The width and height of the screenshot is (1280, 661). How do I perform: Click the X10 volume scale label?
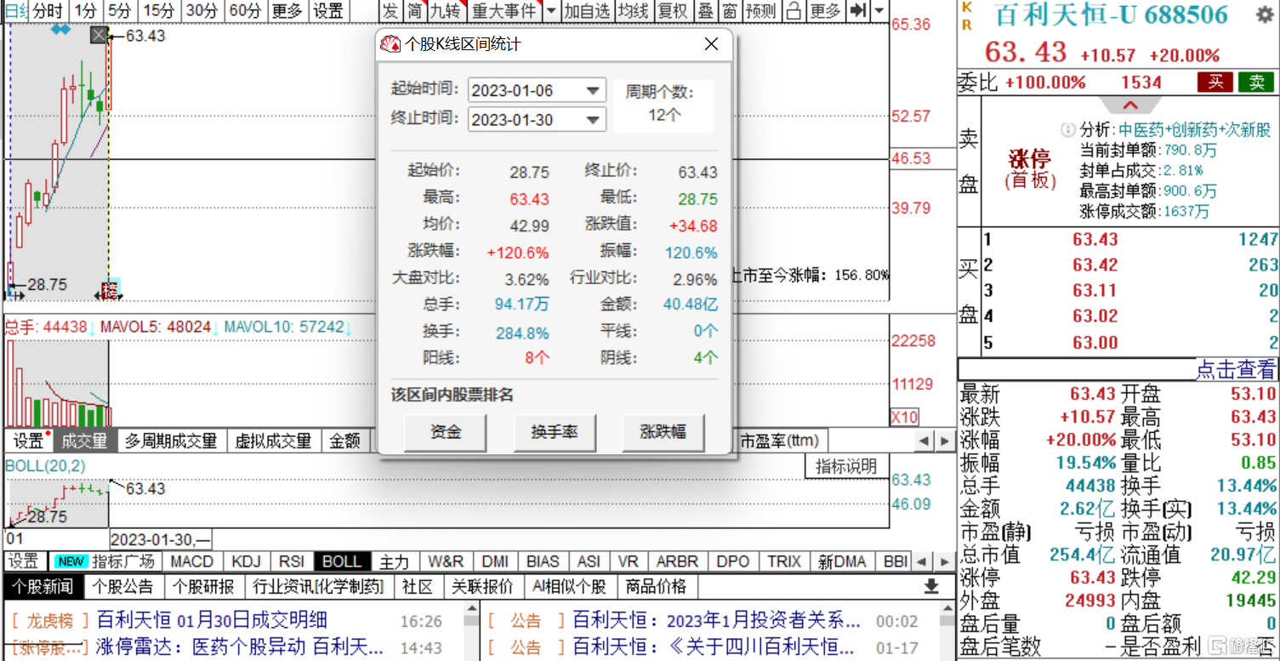click(904, 417)
